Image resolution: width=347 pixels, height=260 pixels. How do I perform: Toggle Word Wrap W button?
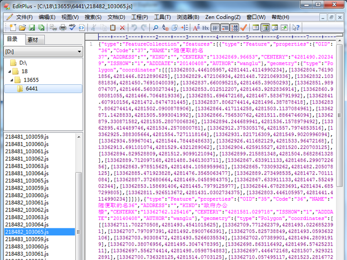click(x=215, y=28)
